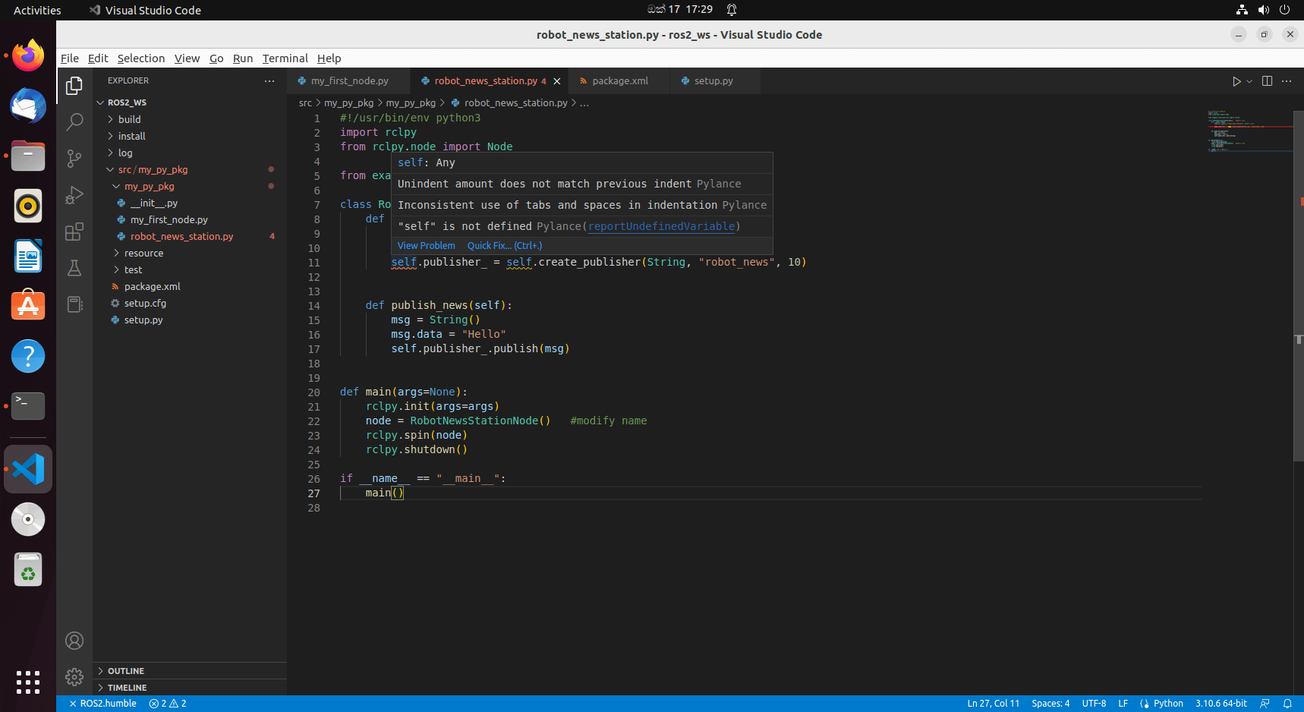The image size is (1304, 712).
Task: Open Files manager from the dock
Action: click(28, 156)
